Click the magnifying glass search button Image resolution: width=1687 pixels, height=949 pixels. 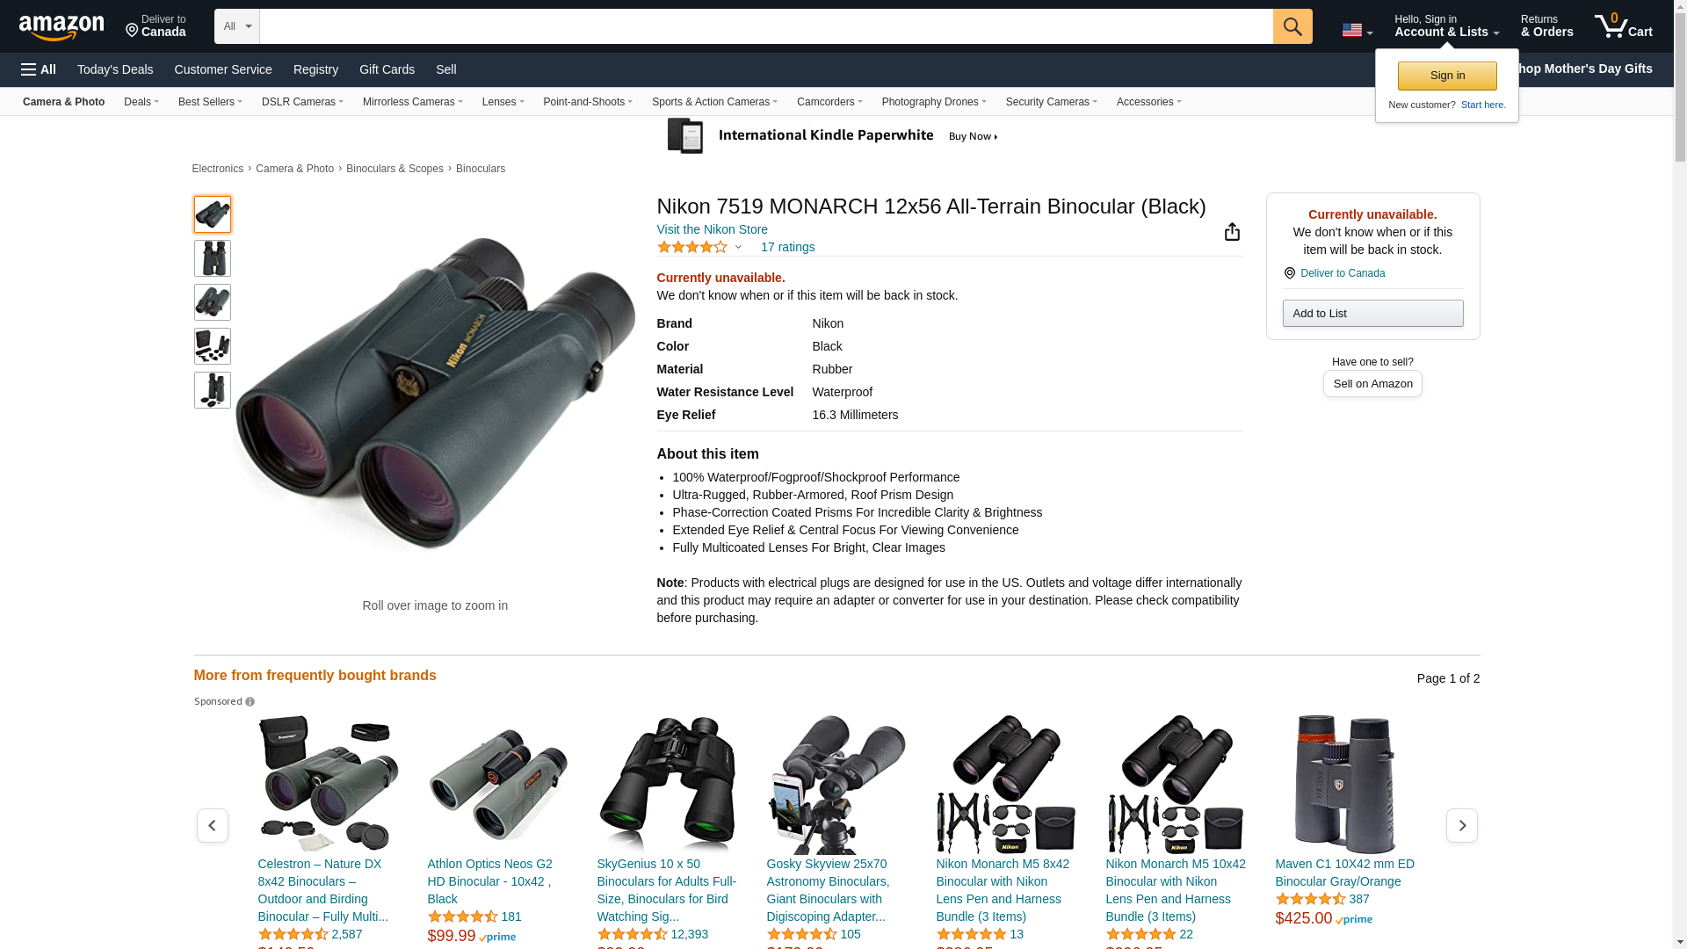point(1292,26)
